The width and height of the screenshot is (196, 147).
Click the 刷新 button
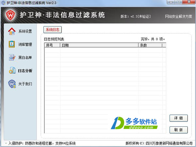(178, 130)
